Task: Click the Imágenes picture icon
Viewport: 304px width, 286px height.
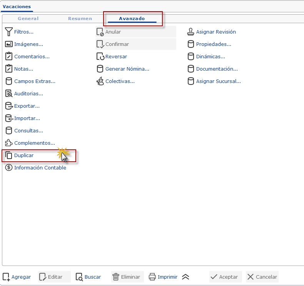Action: pos(9,44)
